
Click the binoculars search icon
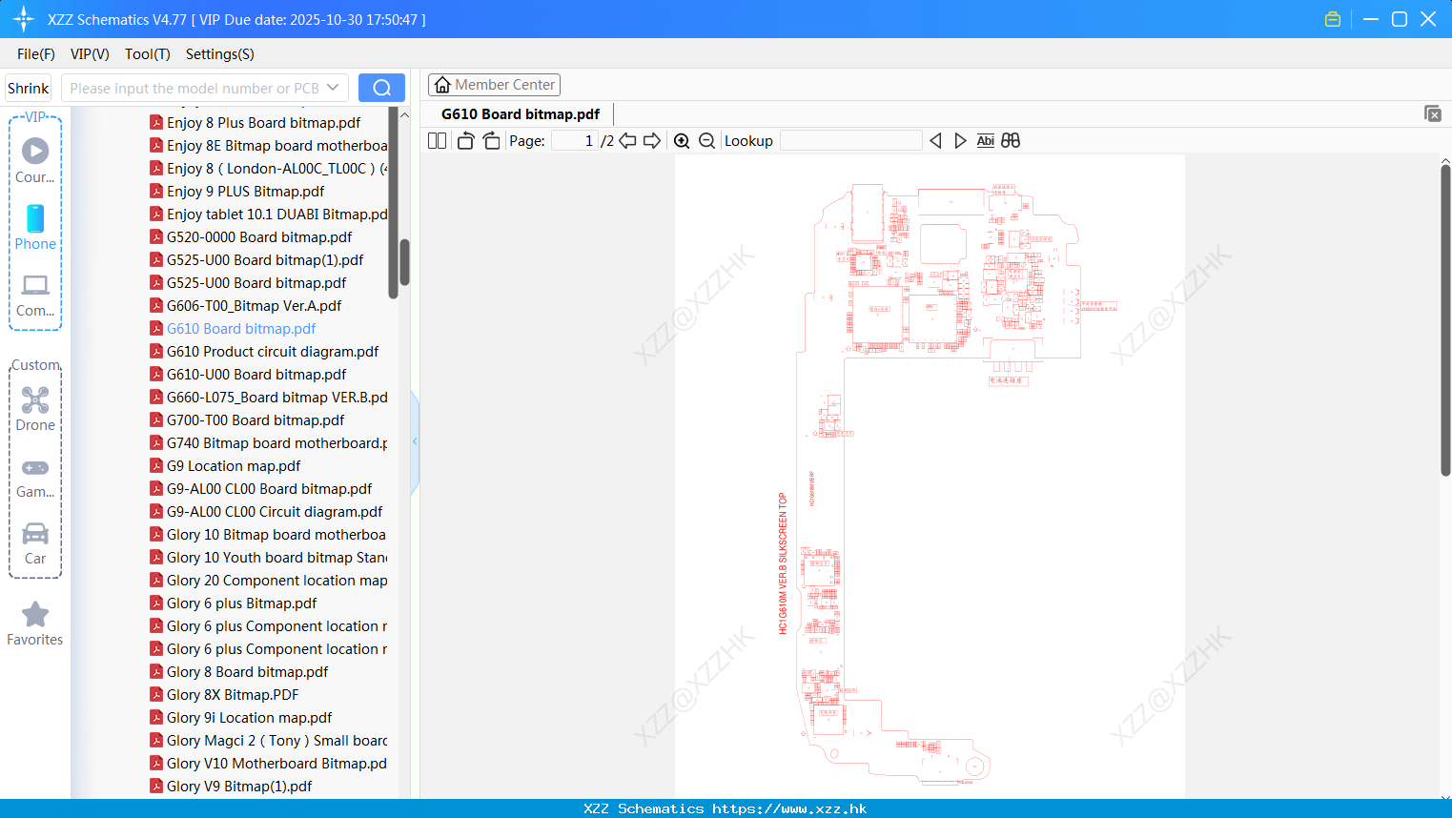(x=1011, y=140)
